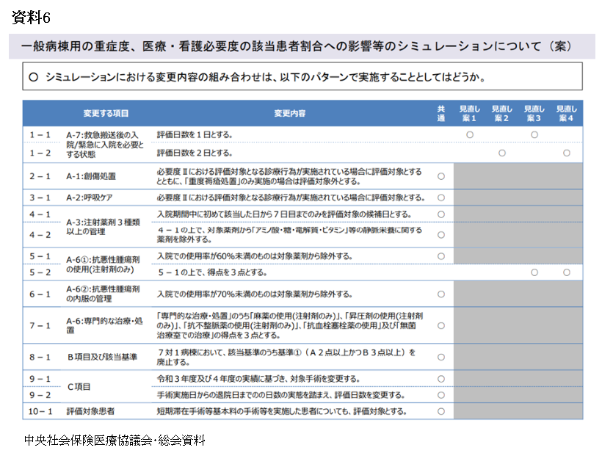Click the circle for row 1-1 under 見直し案1

click(470, 135)
